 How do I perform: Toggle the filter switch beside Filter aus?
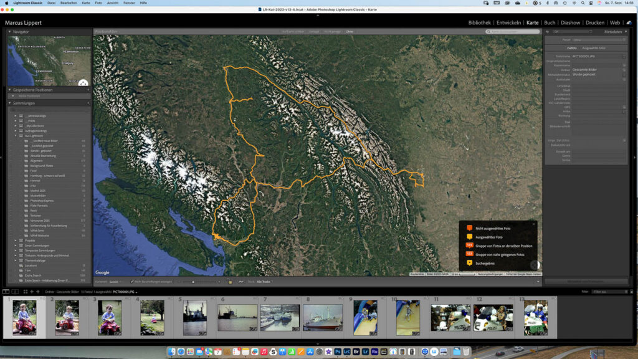click(x=632, y=292)
